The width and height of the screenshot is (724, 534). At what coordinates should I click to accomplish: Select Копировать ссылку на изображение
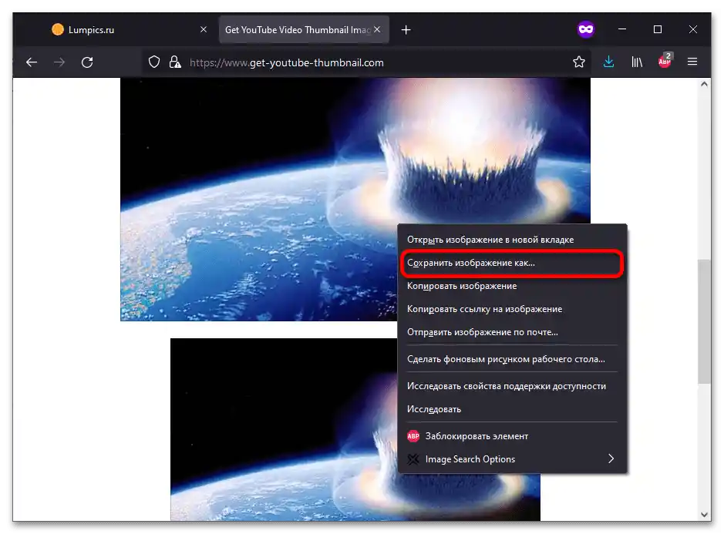pos(512,309)
